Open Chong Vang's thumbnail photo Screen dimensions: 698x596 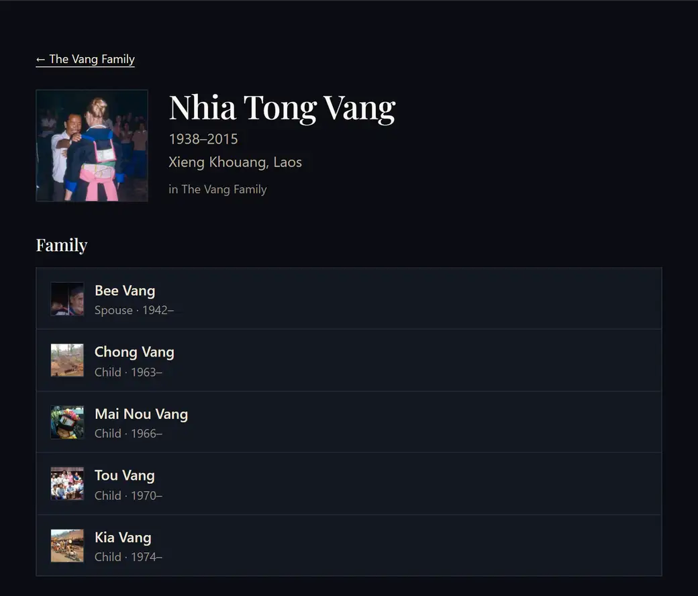(67, 360)
